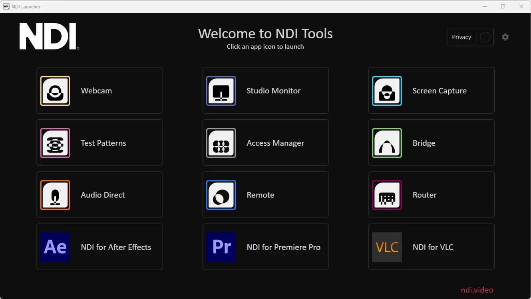
Task: Click the After Effects Ae icon
Action: (55, 247)
